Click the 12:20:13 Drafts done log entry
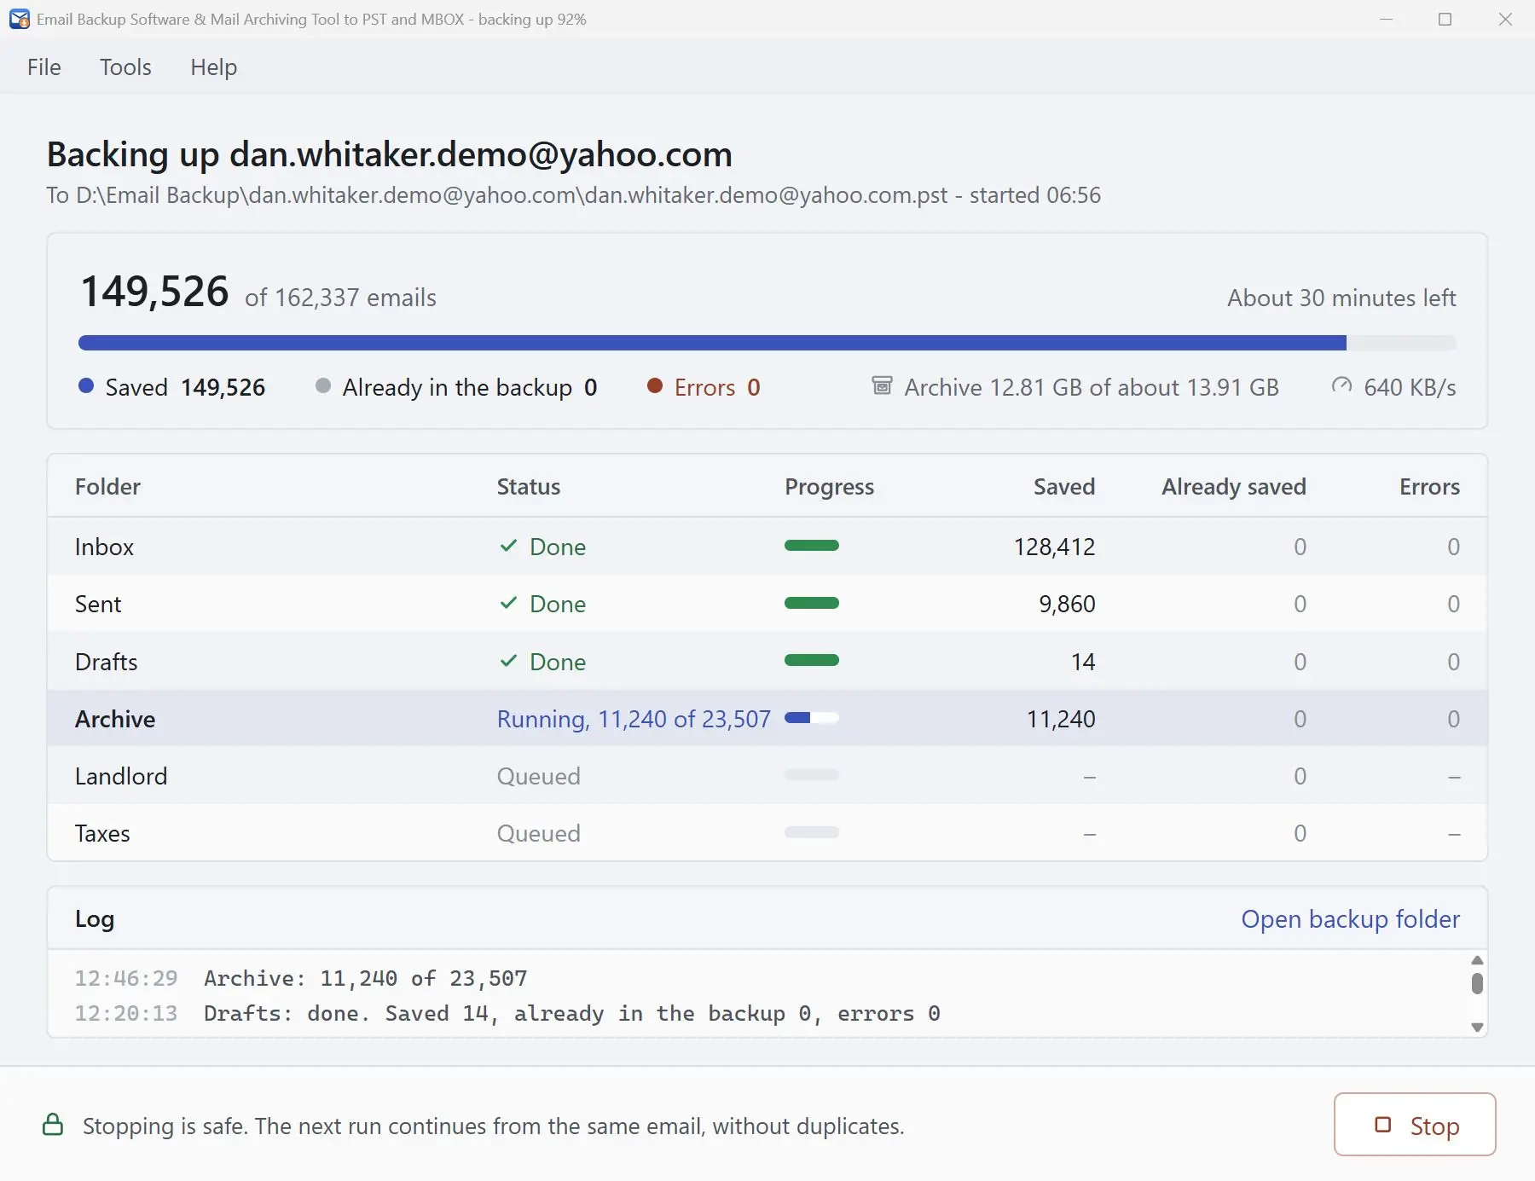The height and width of the screenshot is (1181, 1535). 507,1013
